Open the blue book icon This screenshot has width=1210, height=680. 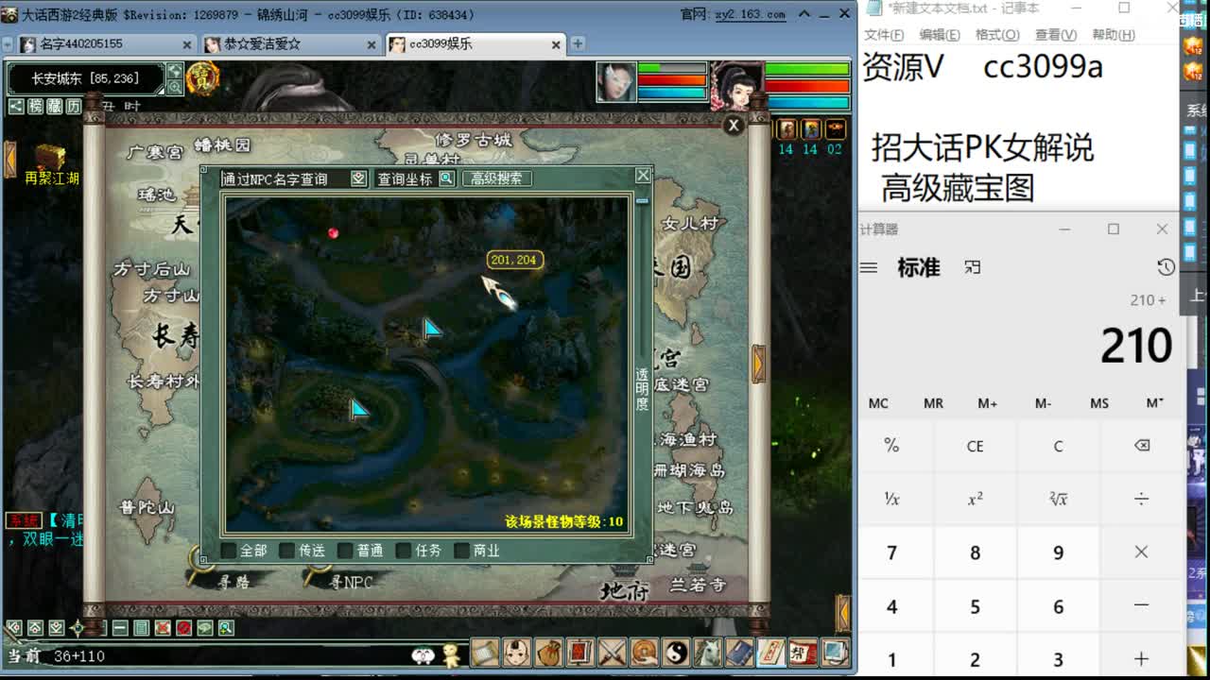(x=740, y=653)
